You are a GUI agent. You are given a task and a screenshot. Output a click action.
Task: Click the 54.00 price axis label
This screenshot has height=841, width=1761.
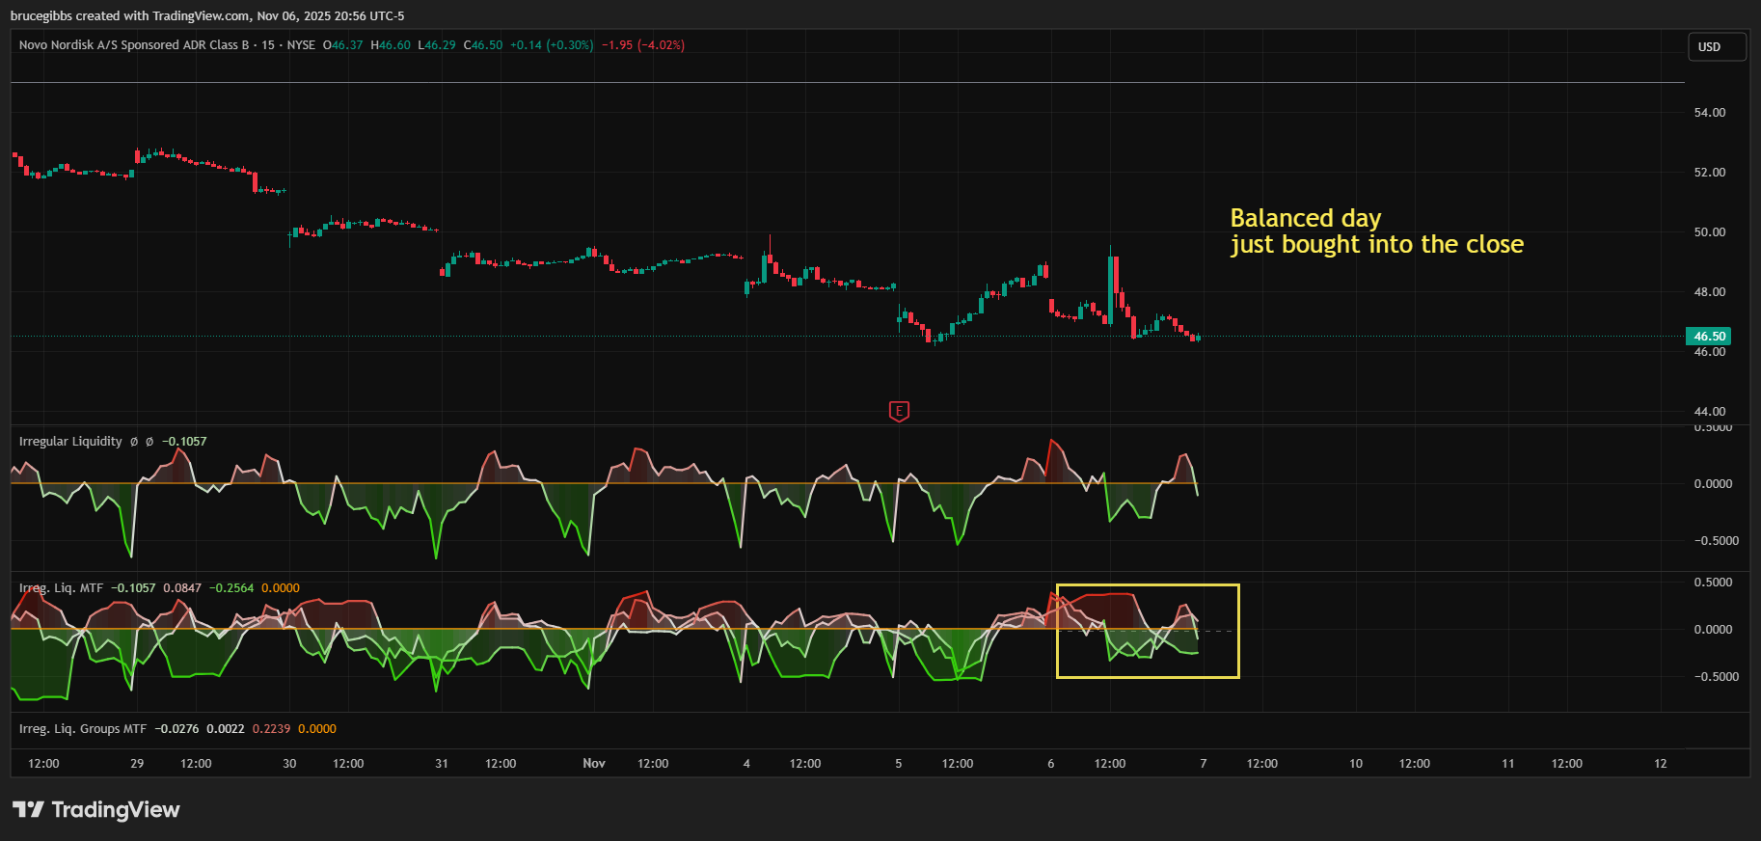1709,113
